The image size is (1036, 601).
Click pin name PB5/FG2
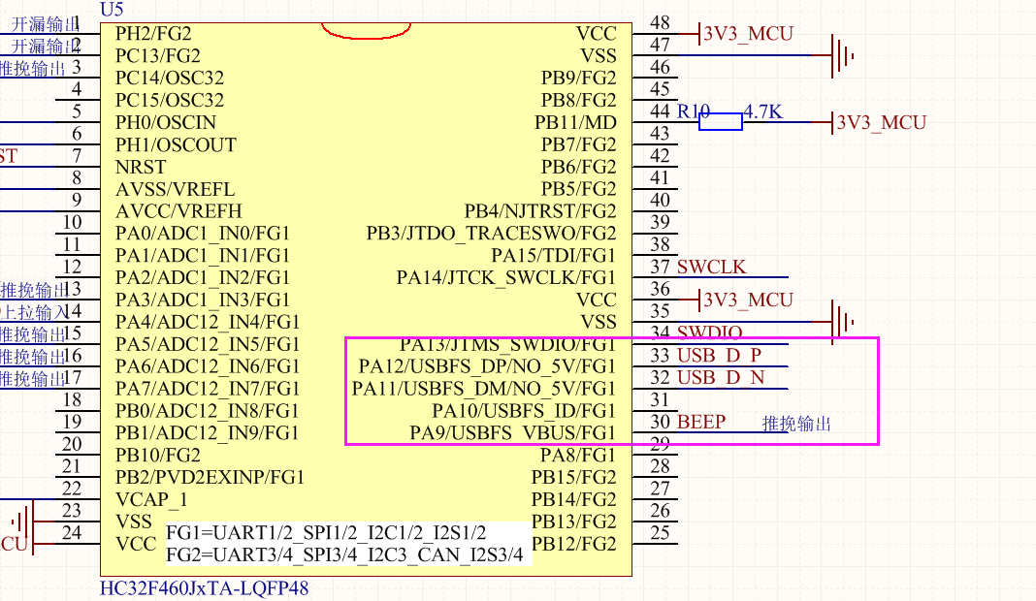click(579, 190)
